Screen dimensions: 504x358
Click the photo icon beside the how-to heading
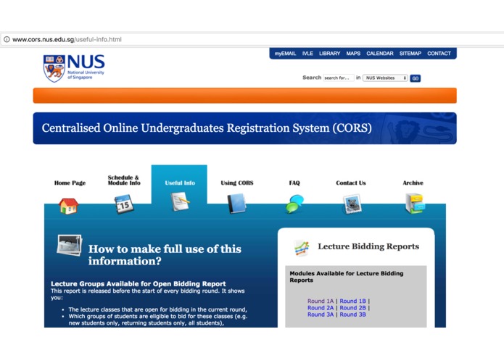coord(69,245)
